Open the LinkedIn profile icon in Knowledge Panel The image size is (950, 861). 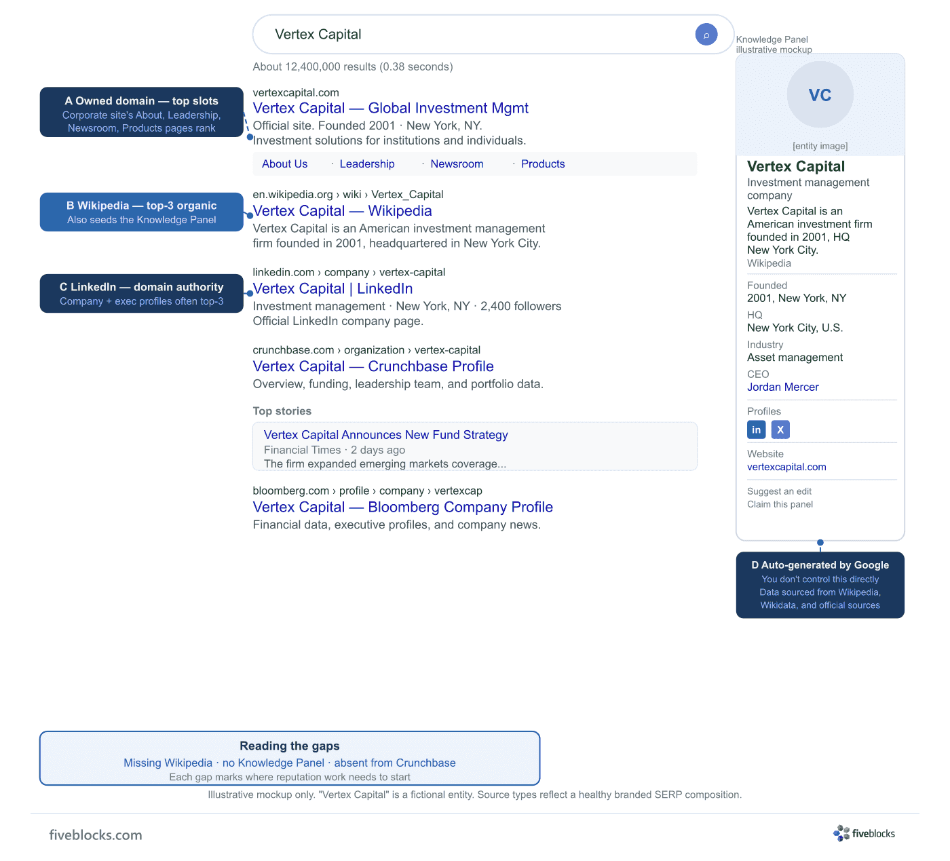tap(756, 429)
